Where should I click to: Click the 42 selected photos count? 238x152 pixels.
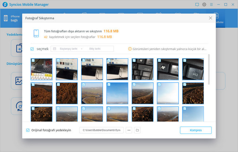[46, 37]
